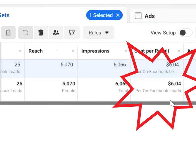Delete selected item with trash icon
196x147 pixels.
[41, 33]
